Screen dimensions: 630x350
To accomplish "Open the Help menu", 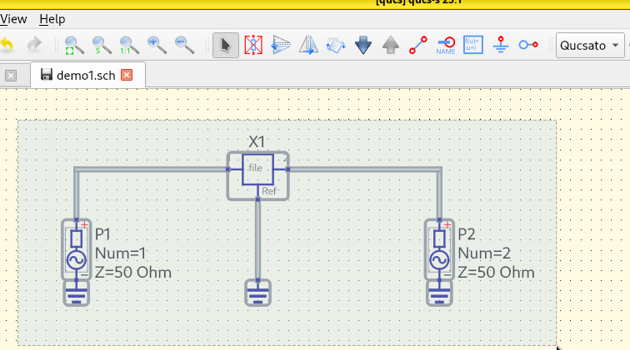I will [x=52, y=18].
